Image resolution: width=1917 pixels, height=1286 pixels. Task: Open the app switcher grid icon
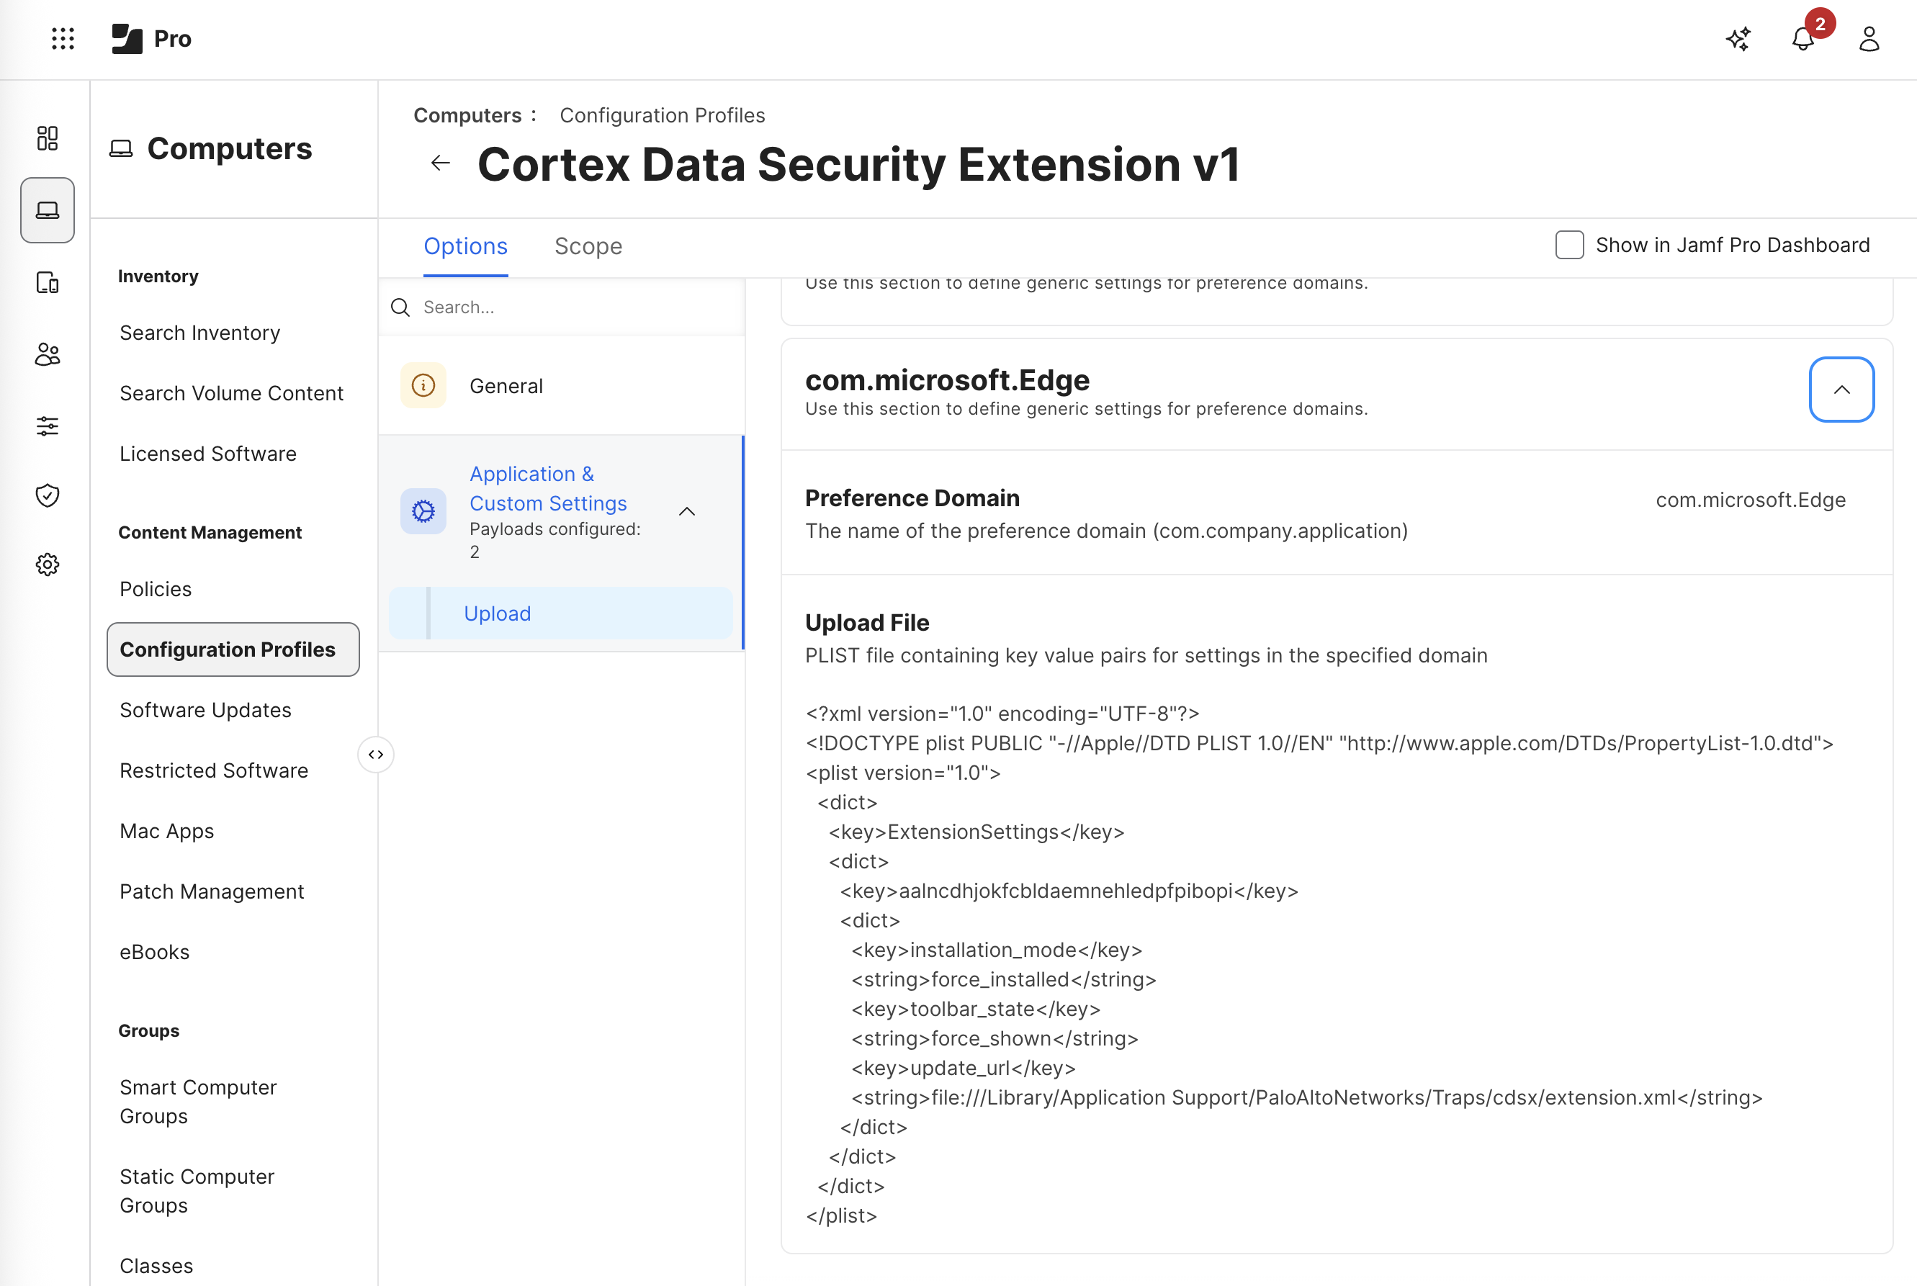pos(63,39)
